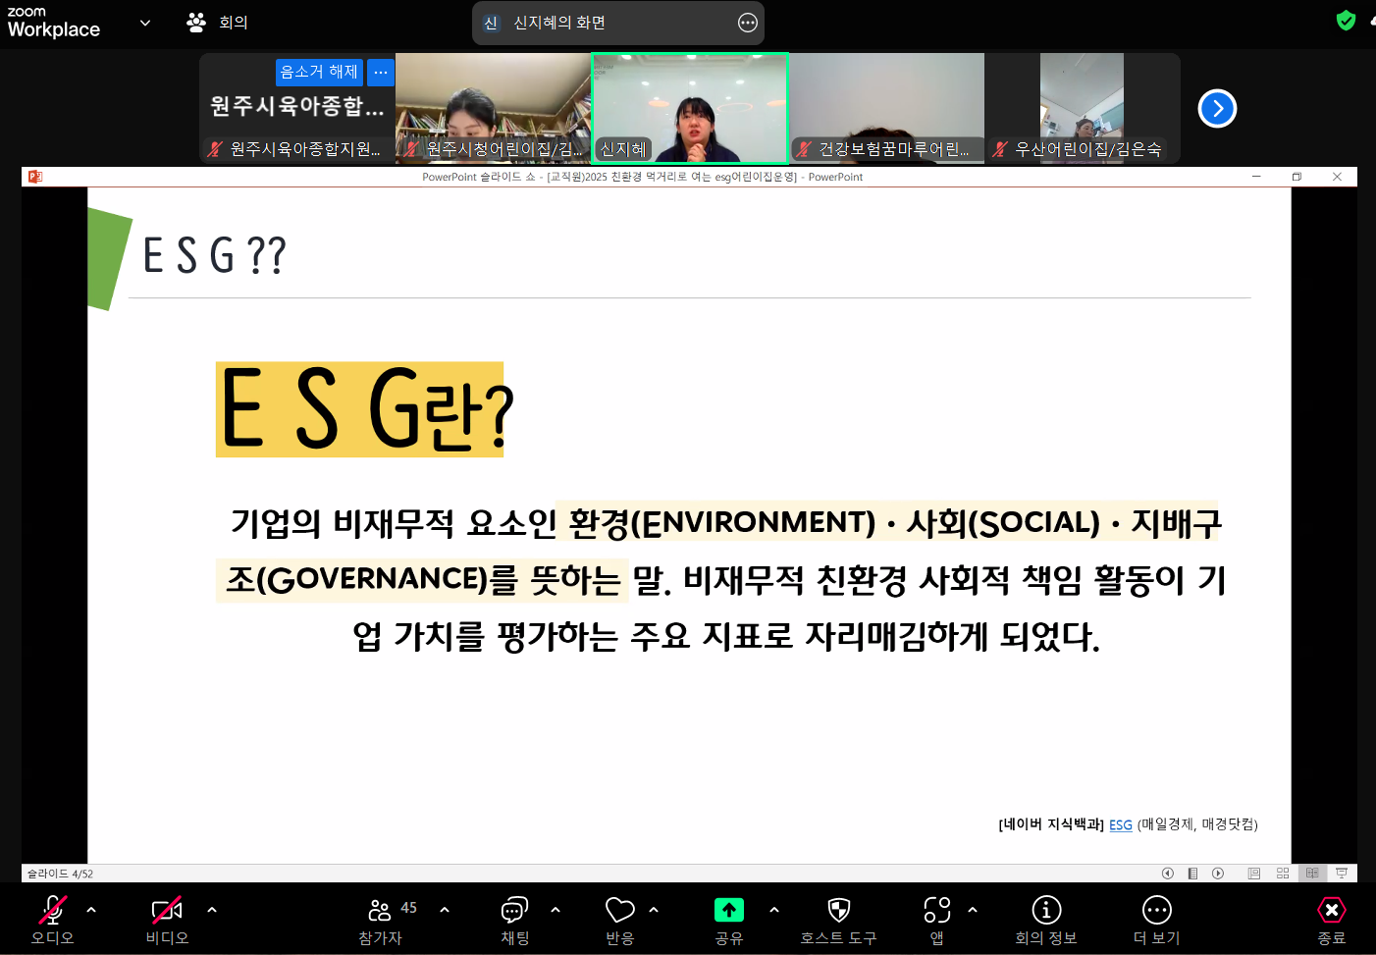Select 우산어린이집/김은숙 participant video thumbnail
The width and height of the screenshot is (1376, 955).
pyautogui.click(x=1083, y=108)
